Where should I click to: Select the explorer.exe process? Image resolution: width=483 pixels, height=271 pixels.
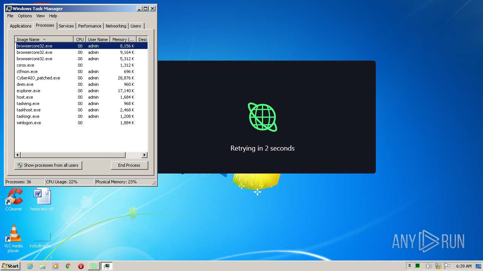click(81, 91)
